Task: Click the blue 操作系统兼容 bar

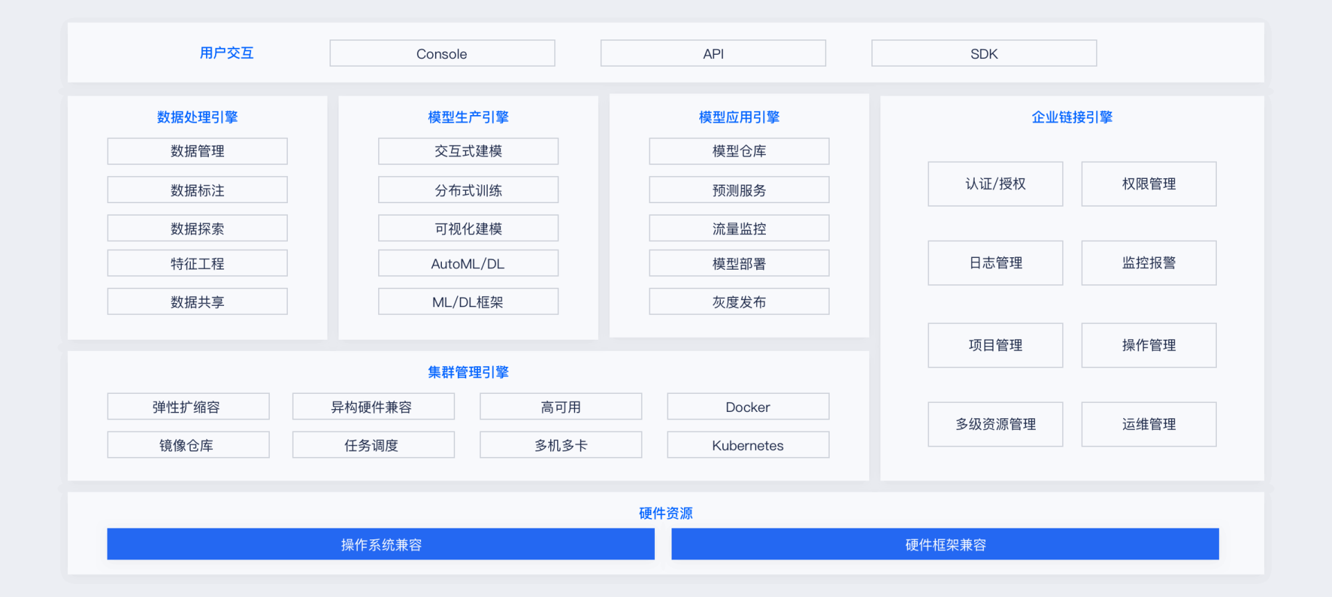Action: point(380,544)
